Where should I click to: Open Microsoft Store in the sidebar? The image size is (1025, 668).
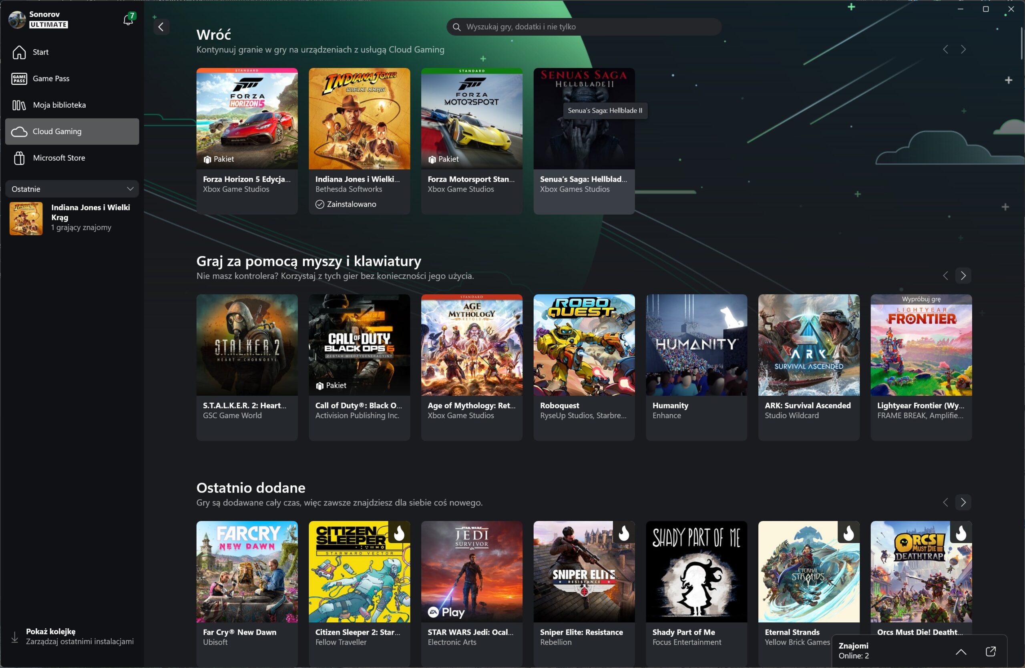(x=59, y=158)
